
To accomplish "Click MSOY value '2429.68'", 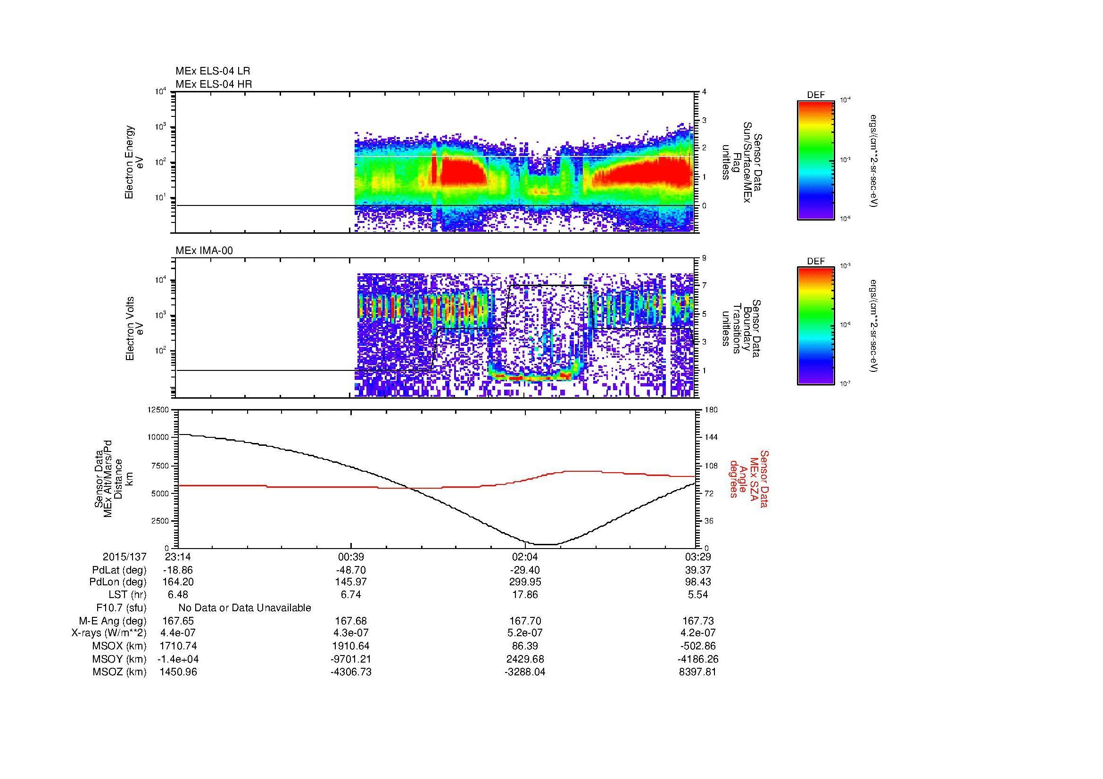I will point(525,659).
